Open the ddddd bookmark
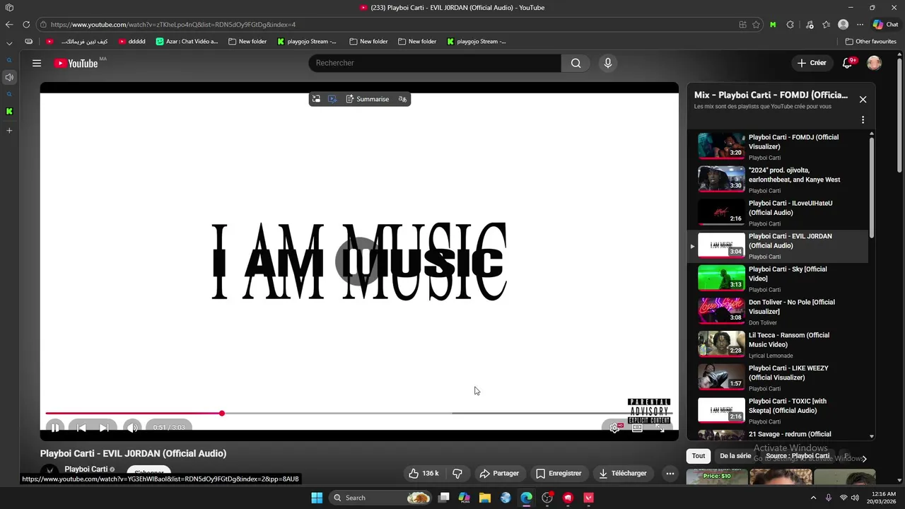The image size is (905, 509). point(132,41)
